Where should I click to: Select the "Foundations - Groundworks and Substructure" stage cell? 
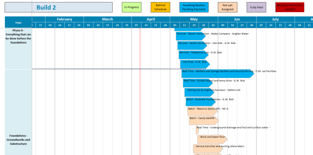(18, 140)
